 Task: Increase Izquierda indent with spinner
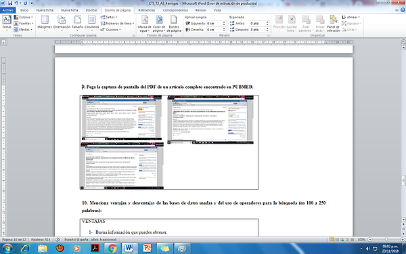coord(224,22)
